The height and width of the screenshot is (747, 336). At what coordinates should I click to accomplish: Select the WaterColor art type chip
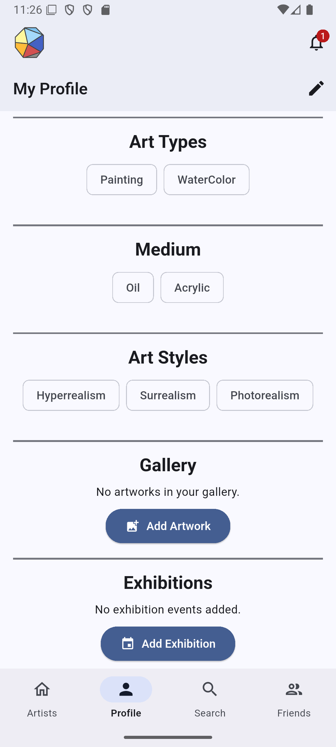pyautogui.click(x=207, y=180)
